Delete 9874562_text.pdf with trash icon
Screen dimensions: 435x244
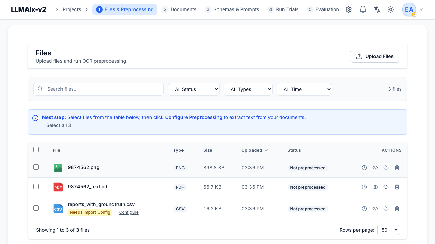(397, 187)
